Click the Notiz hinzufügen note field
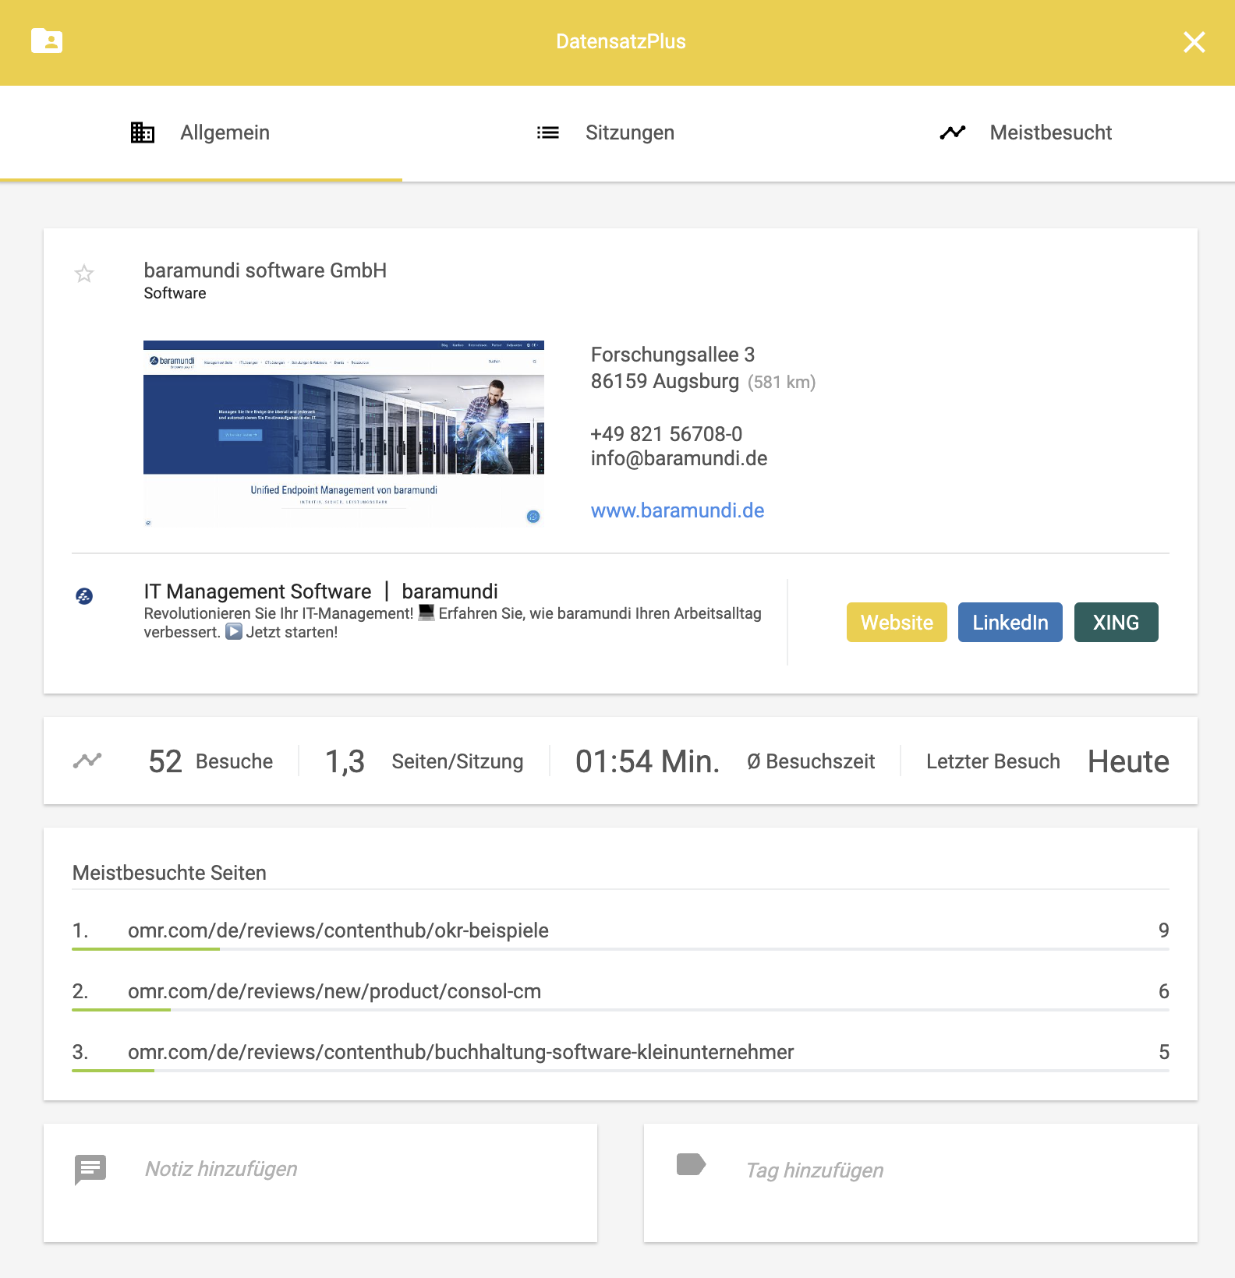The width and height of the screenshot is (1235, 1278). (x=320, y=1182)
